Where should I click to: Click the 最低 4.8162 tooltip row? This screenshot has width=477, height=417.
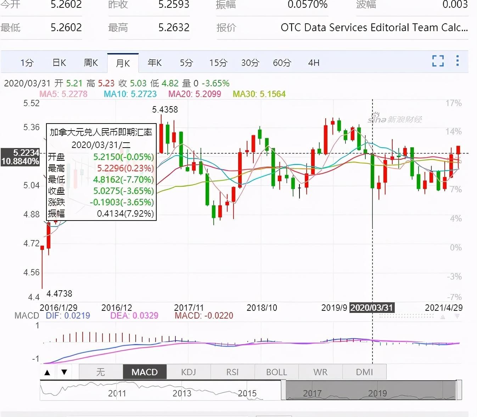click(x=101, y=179)
